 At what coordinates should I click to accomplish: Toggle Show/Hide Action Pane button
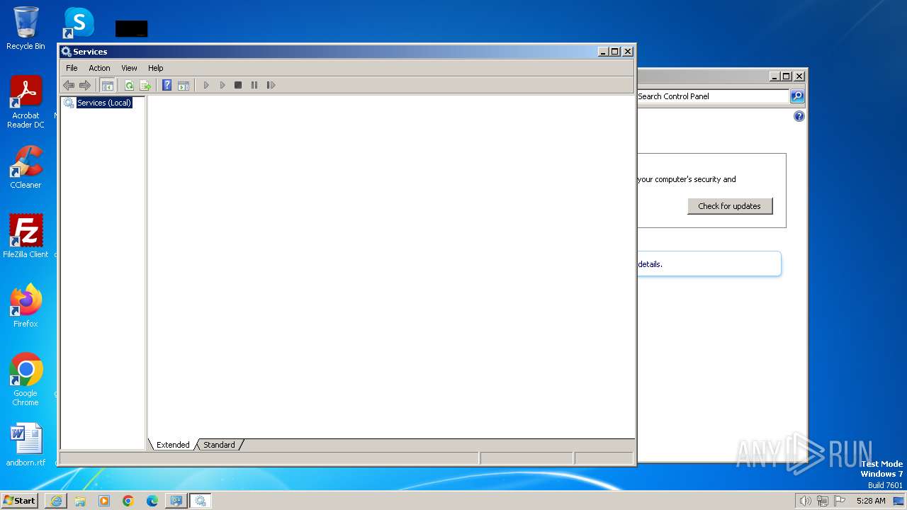pos(184,85)
